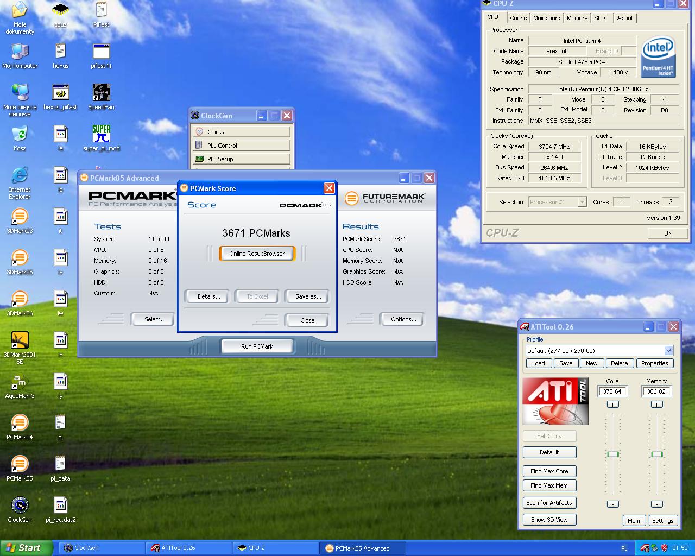This screenshot has width=695, height=556.
Task: Click Online ResultBrowser button
Action: tap(257, 254)
